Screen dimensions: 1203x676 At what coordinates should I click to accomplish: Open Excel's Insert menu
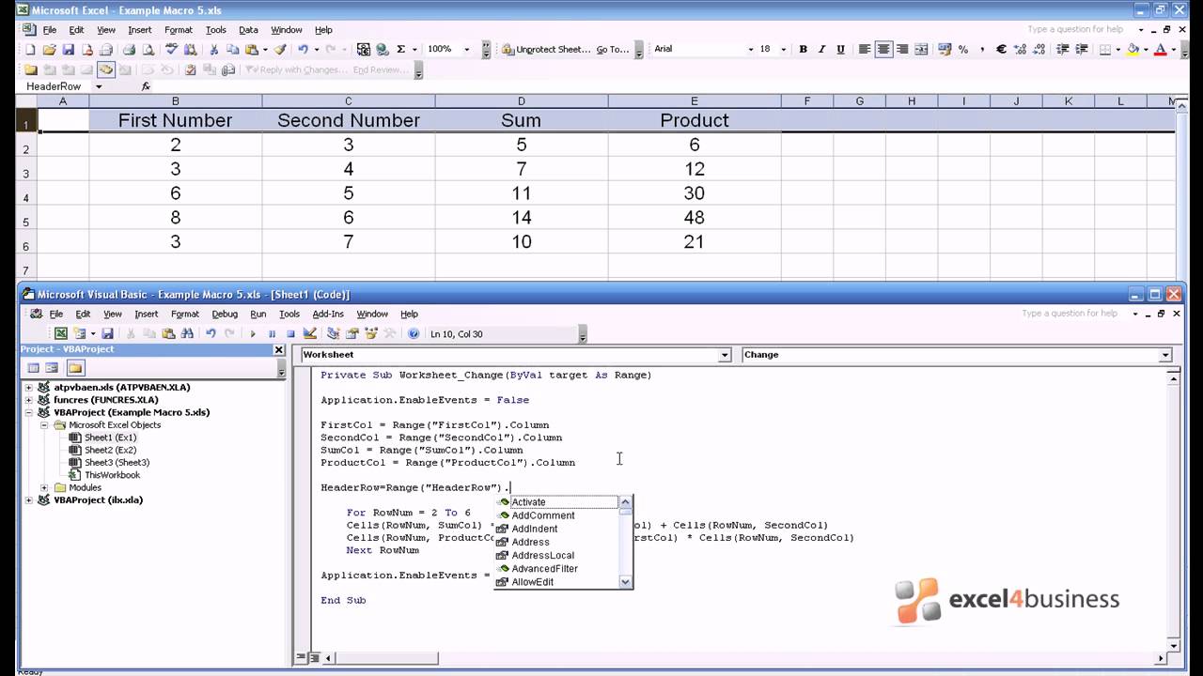pos(140,30)
